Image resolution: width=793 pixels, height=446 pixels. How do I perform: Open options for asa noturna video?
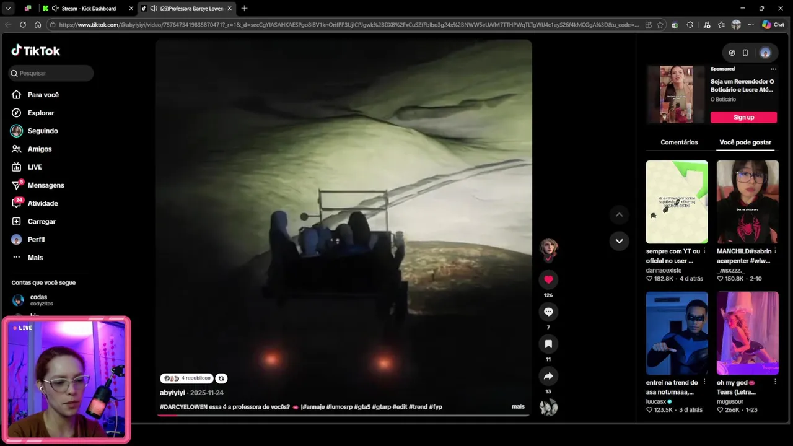[x=704, y=383]
